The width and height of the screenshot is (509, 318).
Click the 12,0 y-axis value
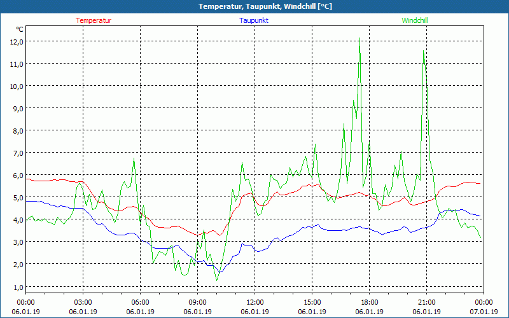tap(17, 41)
